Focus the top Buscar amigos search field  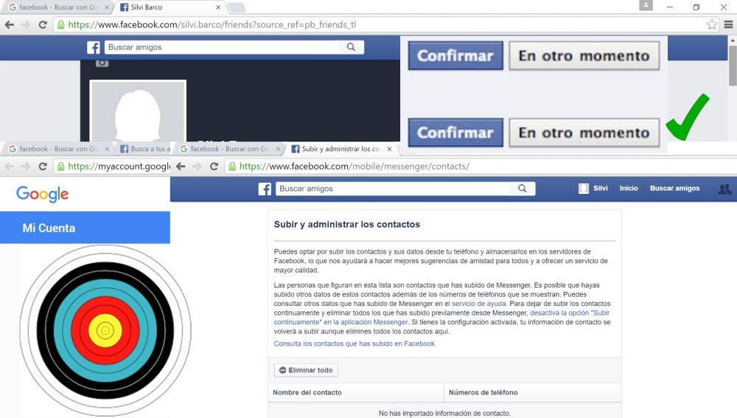point(223,47)
